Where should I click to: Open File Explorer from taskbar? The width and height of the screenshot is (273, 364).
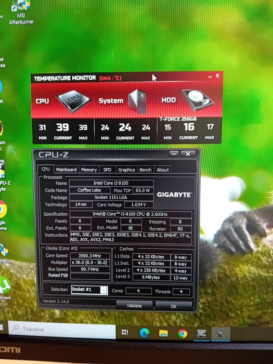click(x=163, y=333)
